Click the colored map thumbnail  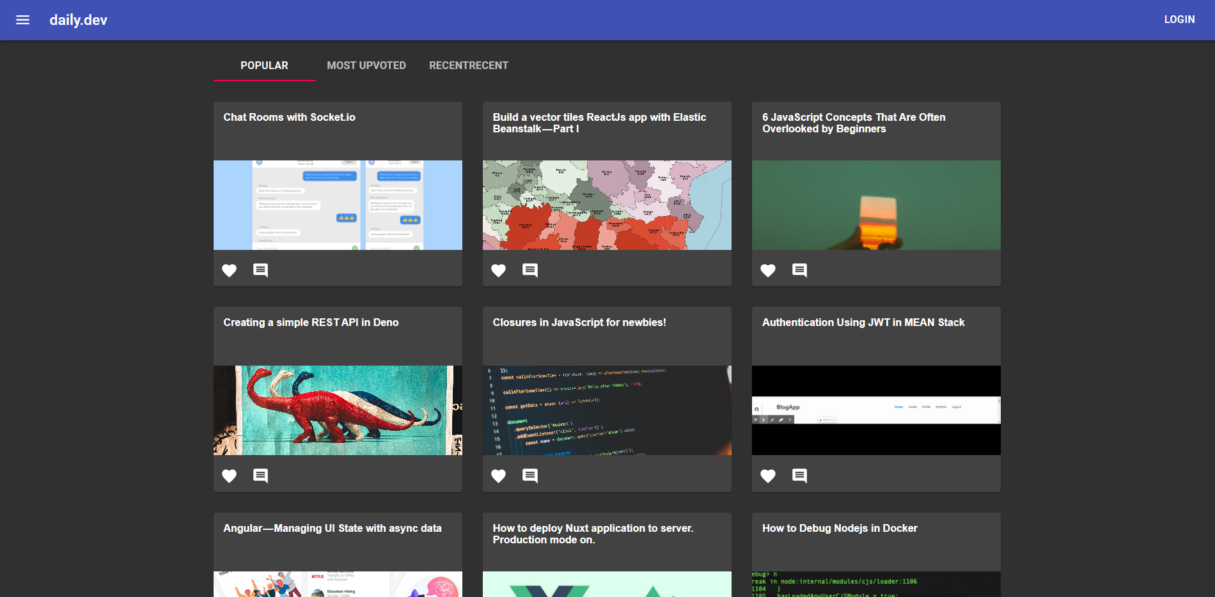[607, 205]
